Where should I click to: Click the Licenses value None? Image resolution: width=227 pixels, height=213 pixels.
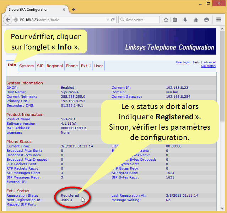[x=65, y=133]
